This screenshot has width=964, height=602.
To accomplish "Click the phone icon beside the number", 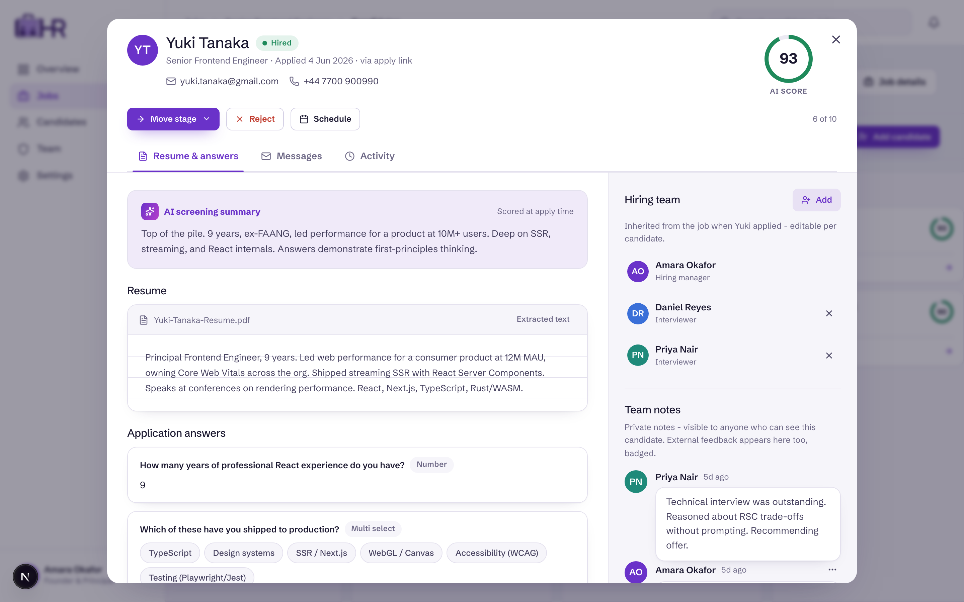I will tap(294, 81).
